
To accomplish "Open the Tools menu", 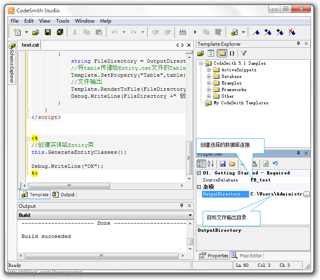I will coord(63,21).
